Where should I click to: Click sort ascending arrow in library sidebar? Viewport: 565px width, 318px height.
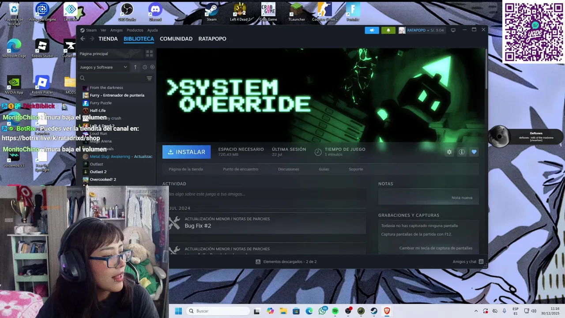(136, 67)
